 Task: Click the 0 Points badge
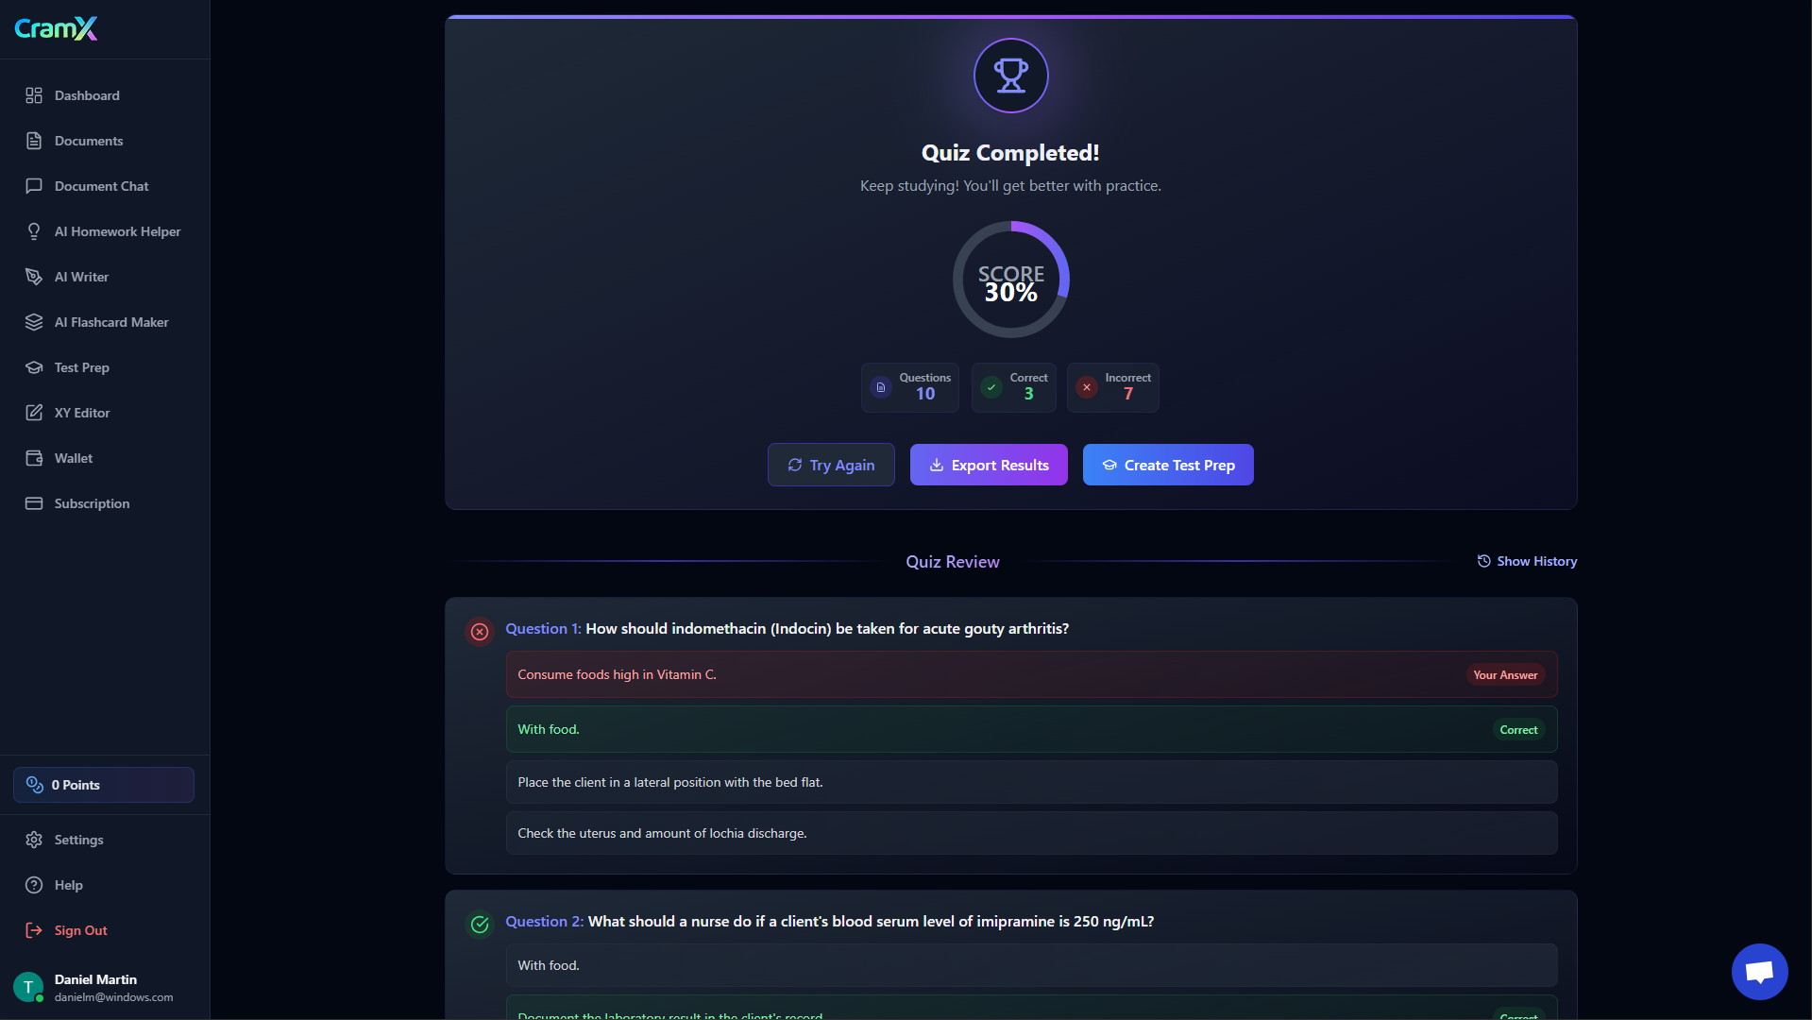coord(104,785)
